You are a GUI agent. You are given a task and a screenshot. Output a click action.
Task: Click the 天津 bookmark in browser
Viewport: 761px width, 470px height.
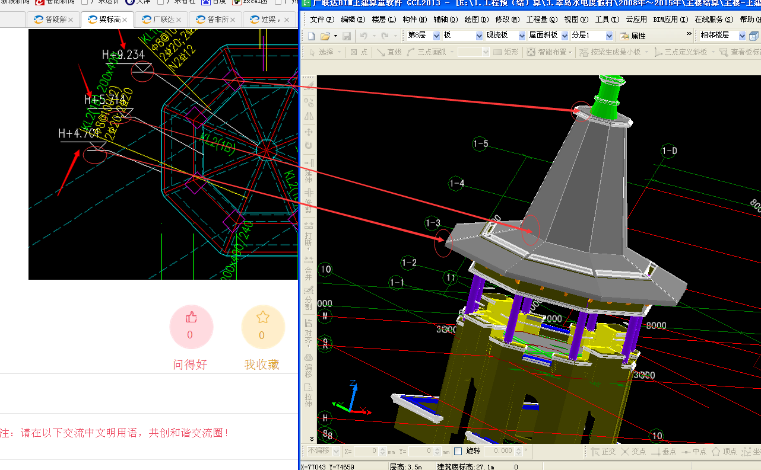pos(139,2)
